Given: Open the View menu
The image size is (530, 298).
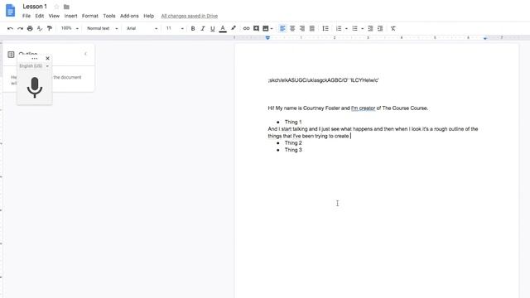Looking at the screenshot, I should click(x=54, y=16).
